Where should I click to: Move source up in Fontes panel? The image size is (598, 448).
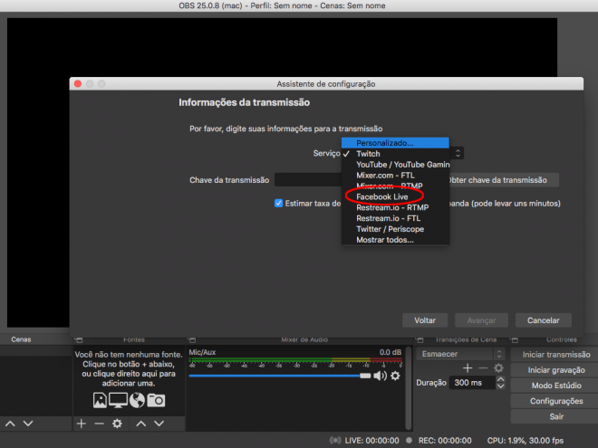coord(141,424)
